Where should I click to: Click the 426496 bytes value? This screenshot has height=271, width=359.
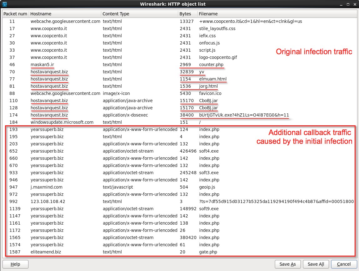click(188, 151)
